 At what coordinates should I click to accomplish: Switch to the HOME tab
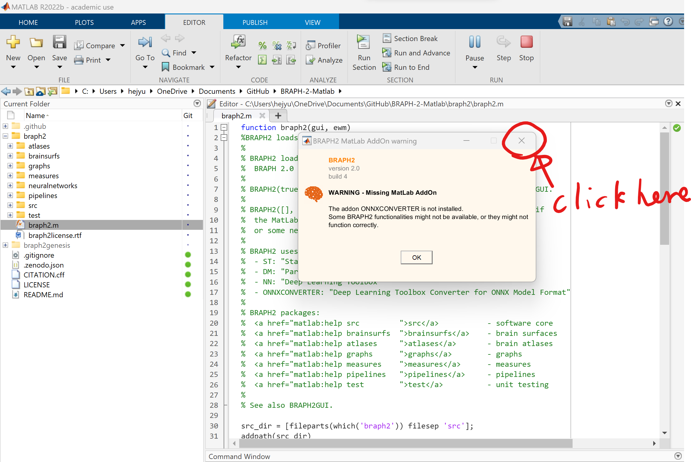coord(28,22)
